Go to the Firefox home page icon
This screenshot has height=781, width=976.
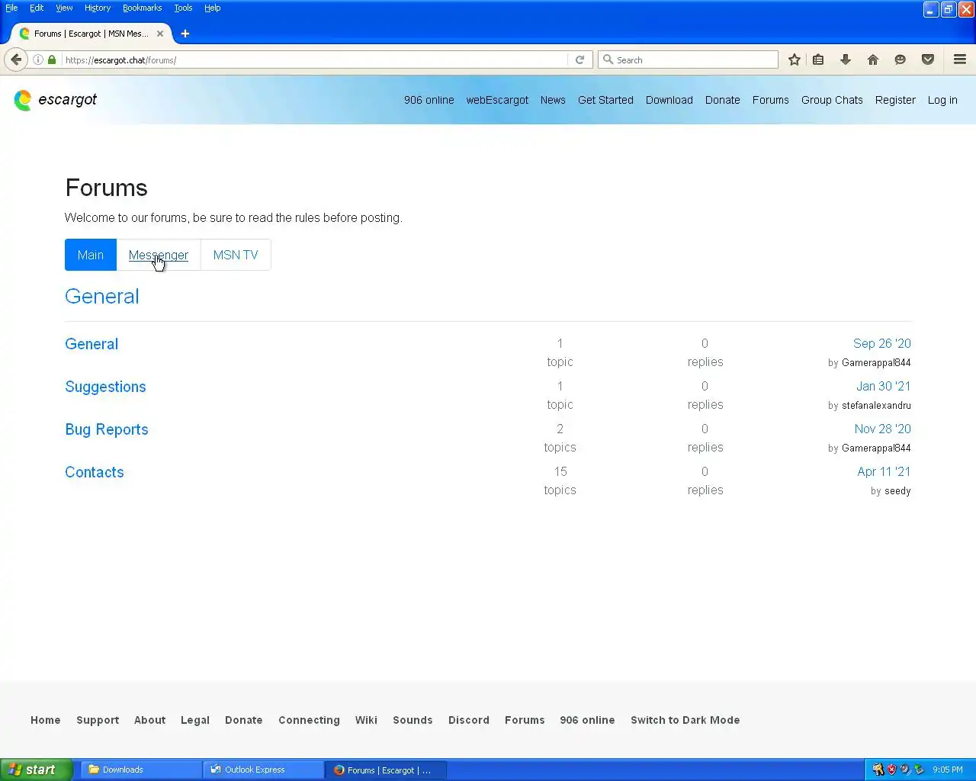click(873, 59)
